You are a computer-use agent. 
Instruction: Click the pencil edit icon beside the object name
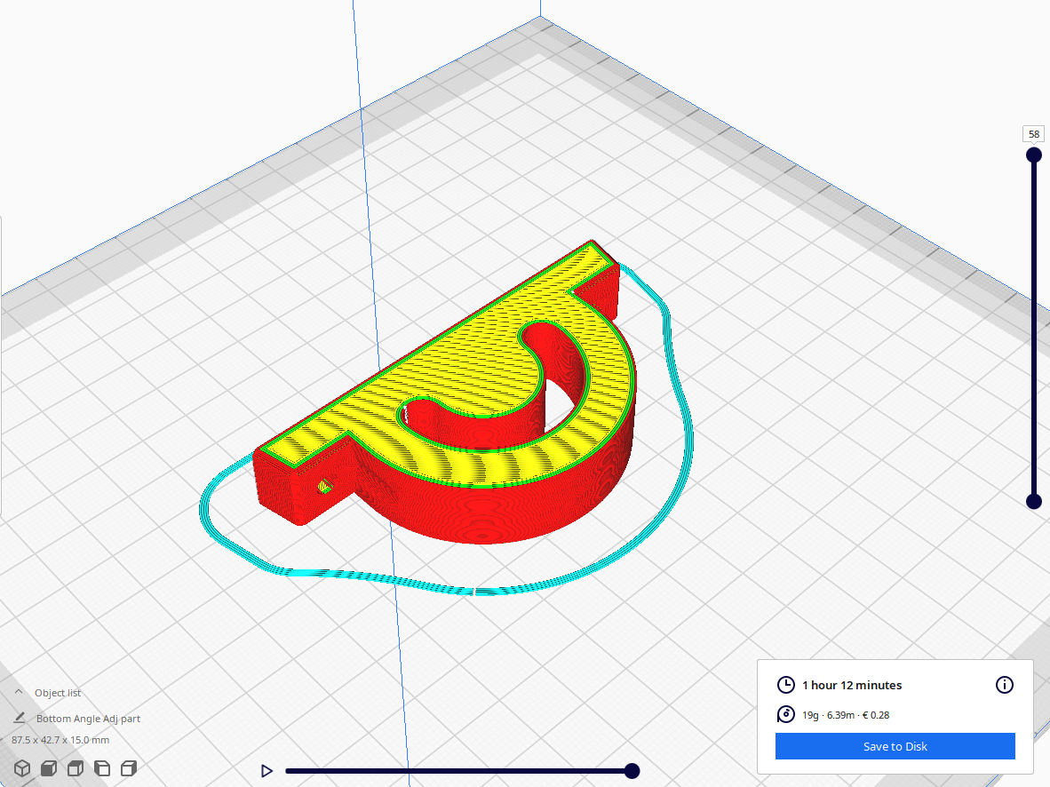click(x=20, y=718)
